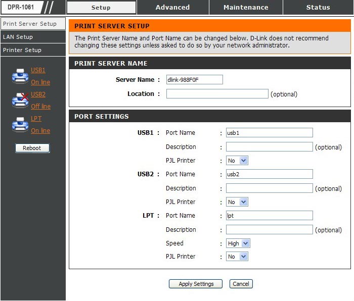Reboot the print server

pyautogui.click(x=32, y=148)
